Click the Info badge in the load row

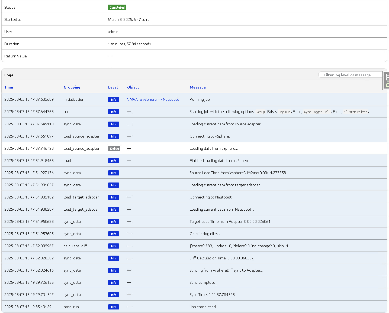coord(114,161)
